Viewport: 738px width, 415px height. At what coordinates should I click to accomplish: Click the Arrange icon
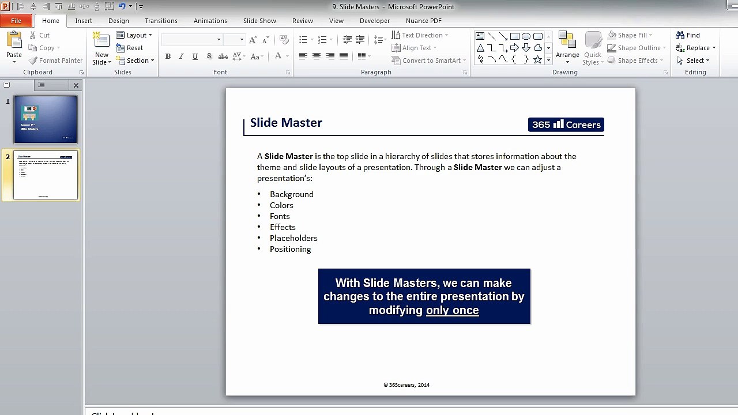click(567, 40)
